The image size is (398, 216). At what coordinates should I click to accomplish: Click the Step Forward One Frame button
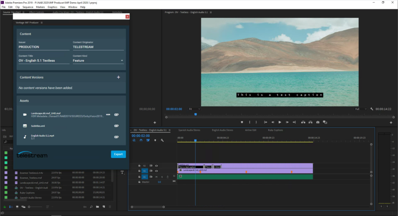pos(287,122)
